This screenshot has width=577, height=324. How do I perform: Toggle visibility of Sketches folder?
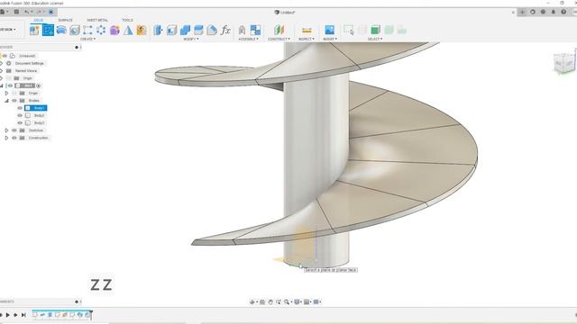[x=14, y=130]
